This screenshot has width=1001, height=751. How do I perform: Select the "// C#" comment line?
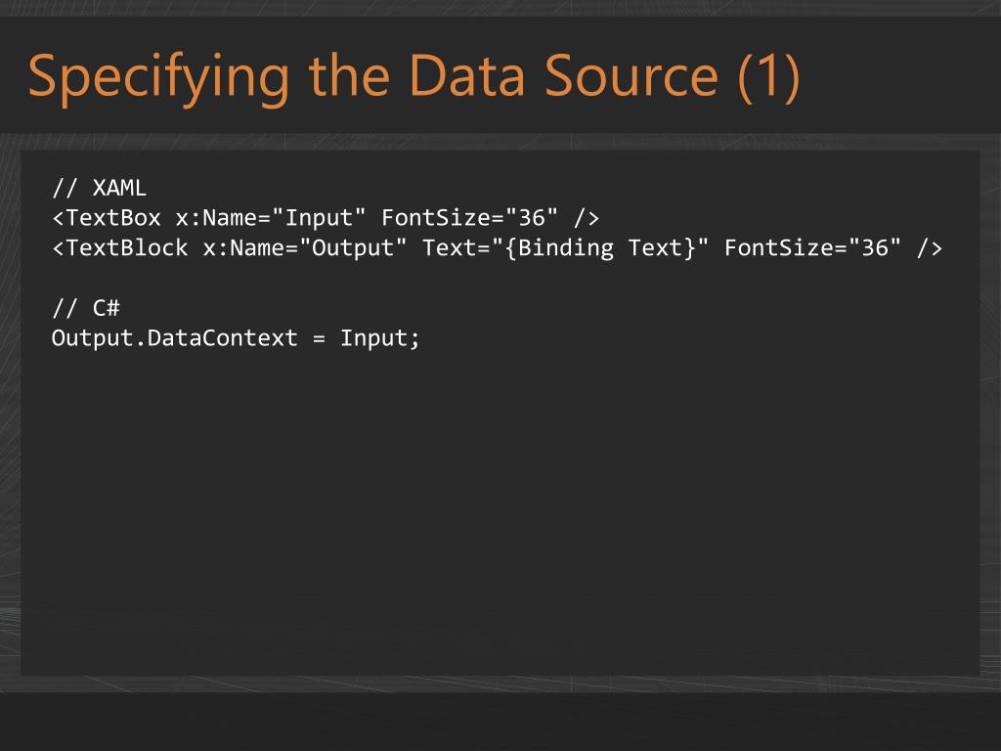pos(85,309)
